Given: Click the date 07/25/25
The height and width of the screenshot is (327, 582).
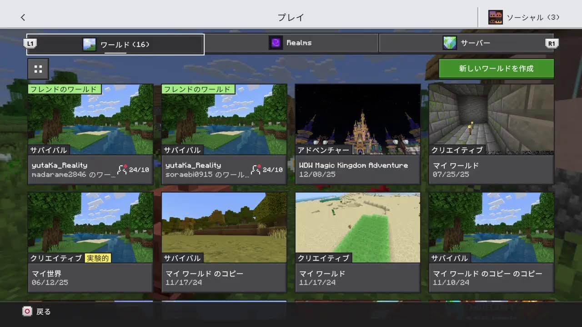Looking at the screenshot, I should tap(451, 174).
